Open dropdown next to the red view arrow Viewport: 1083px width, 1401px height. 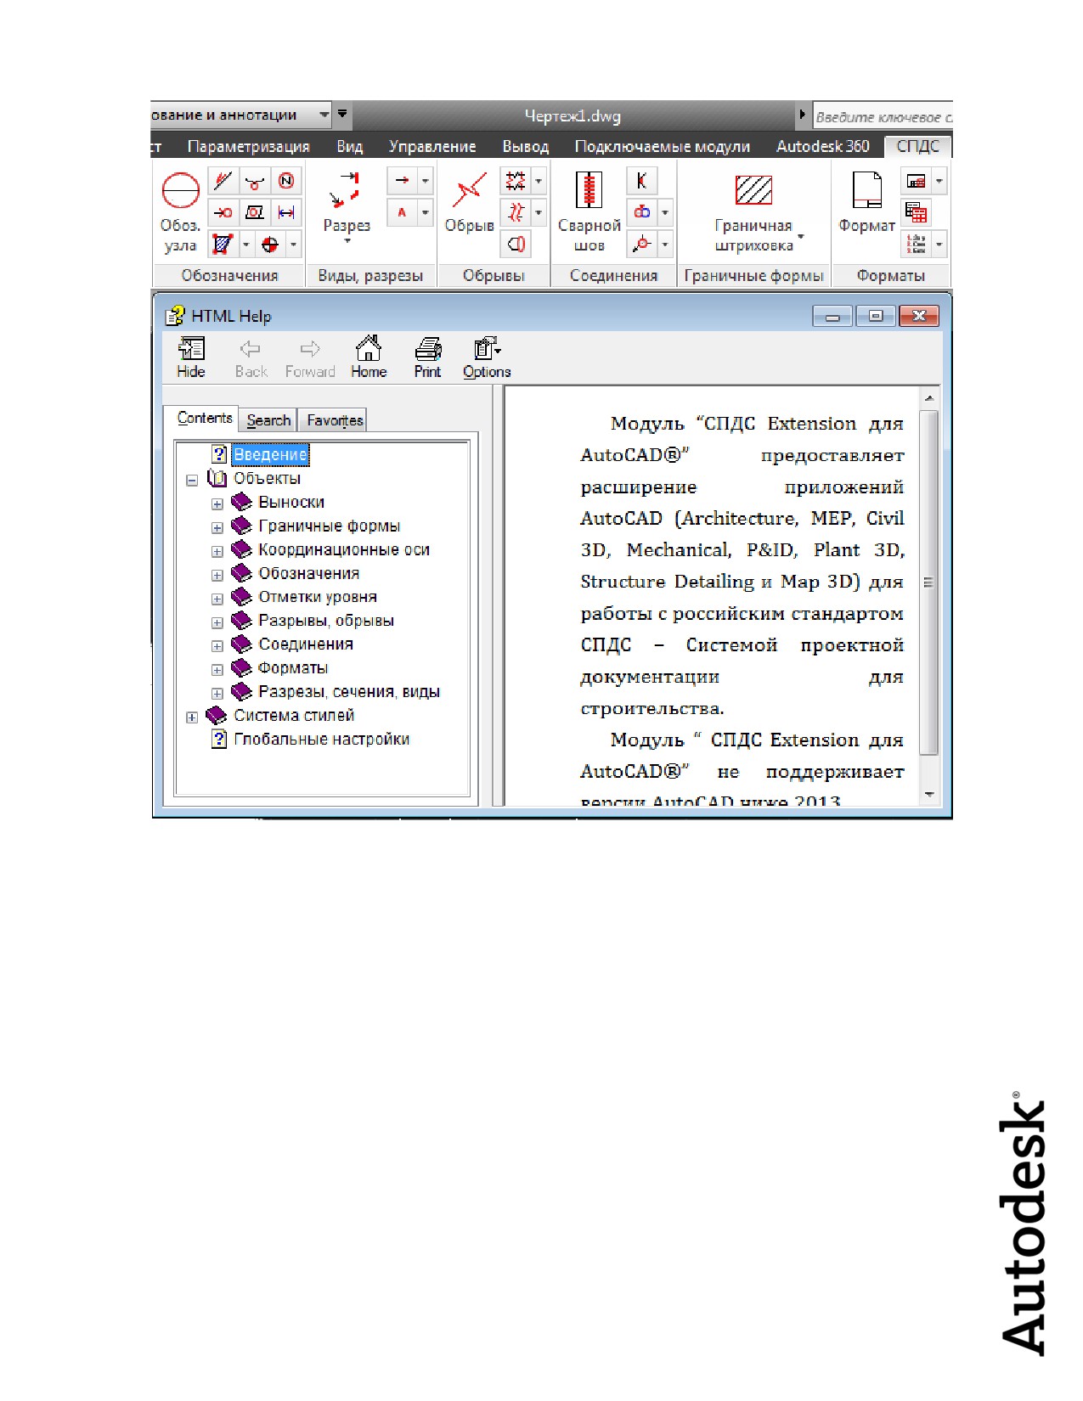(426, 180)
